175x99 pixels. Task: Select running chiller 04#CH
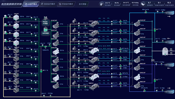click(94, 51)
